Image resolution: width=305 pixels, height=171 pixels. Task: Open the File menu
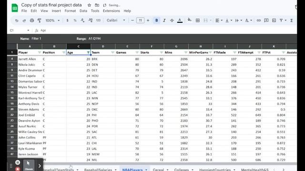coord(24,11)
